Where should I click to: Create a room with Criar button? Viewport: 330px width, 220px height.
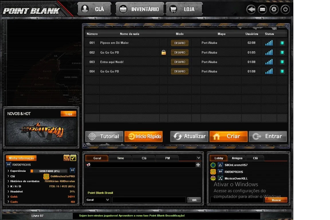tap(229, 136)
